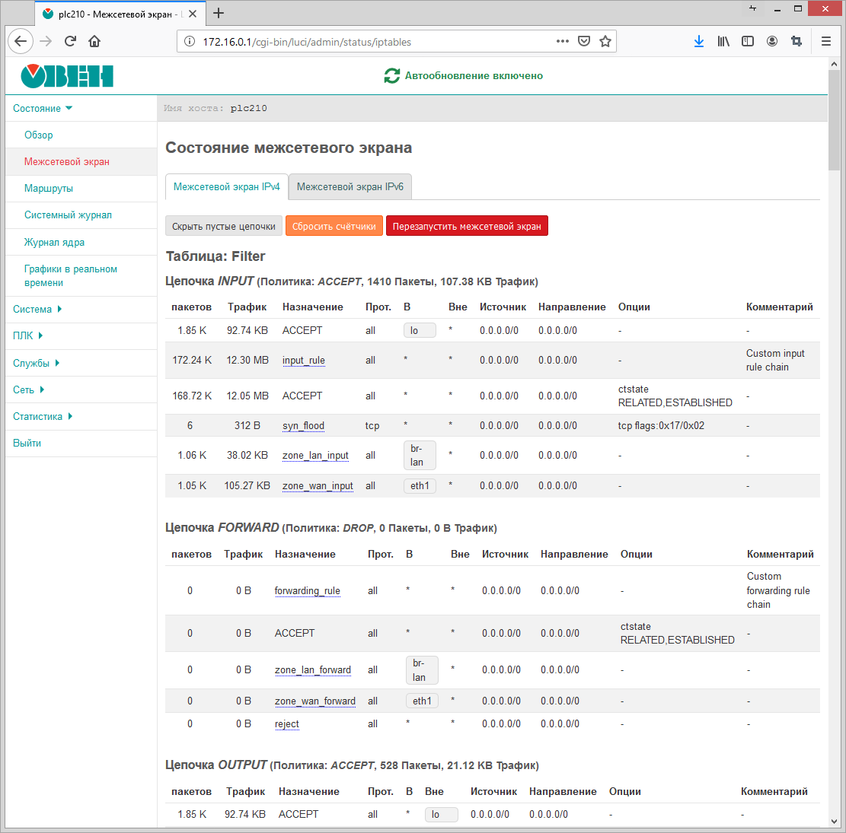Go to browser home page icon
The height and width of the screenshot is (833, 846).
coord(94,41)
